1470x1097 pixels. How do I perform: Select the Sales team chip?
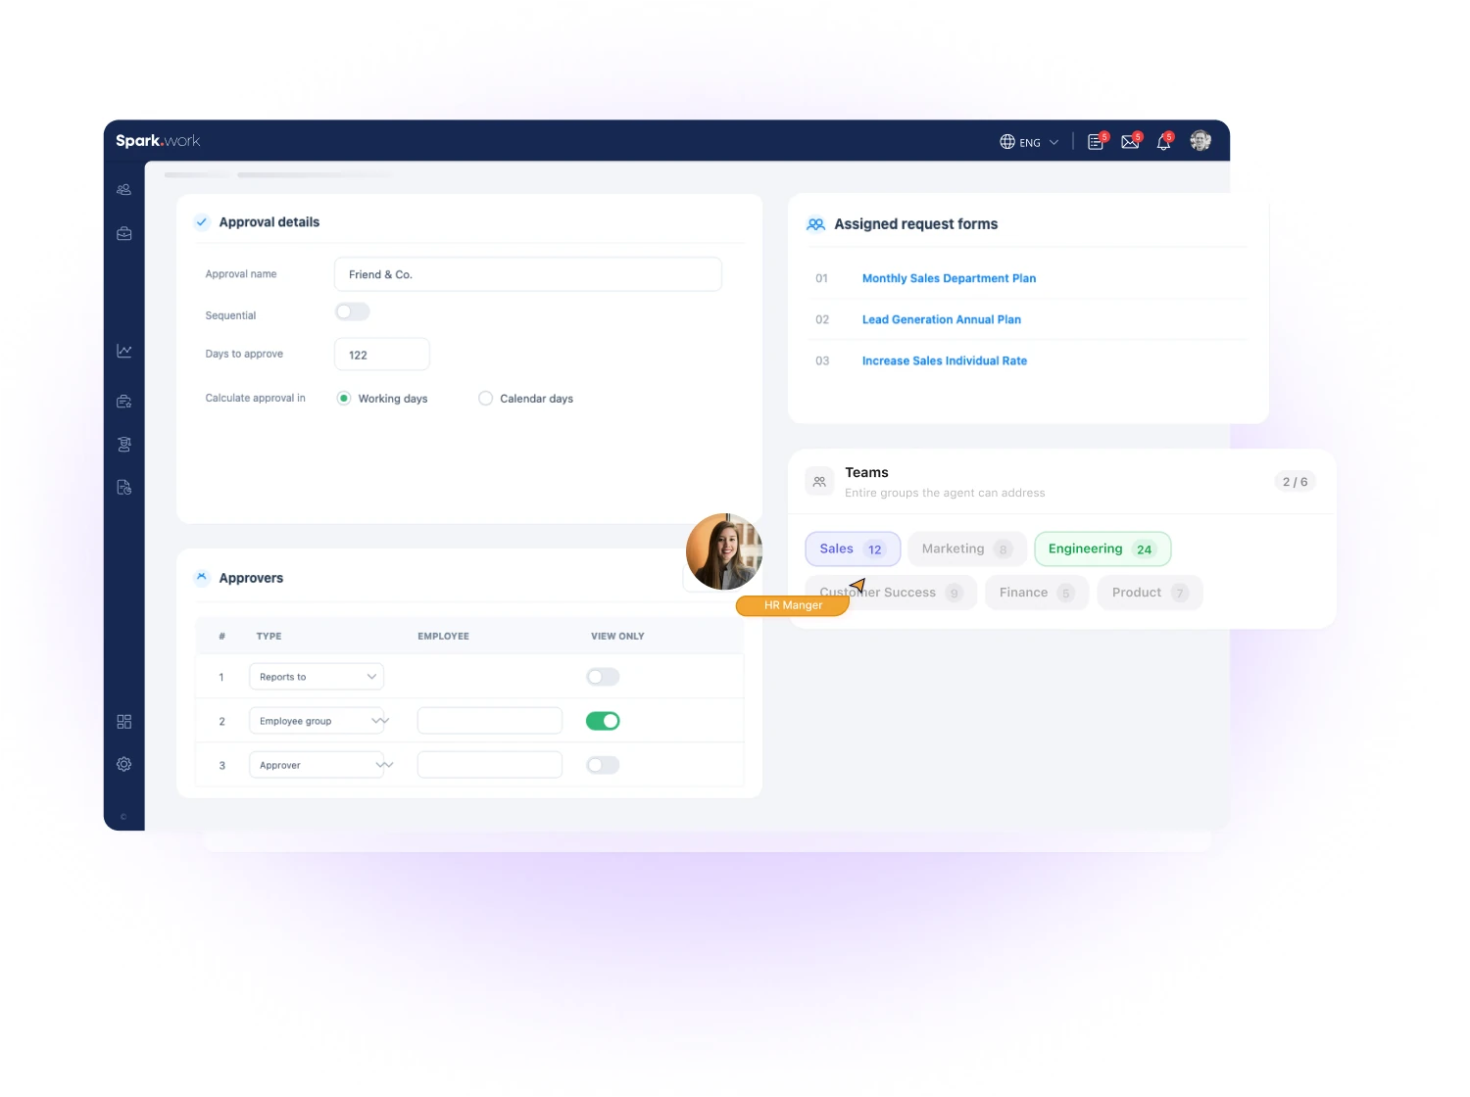853,549
